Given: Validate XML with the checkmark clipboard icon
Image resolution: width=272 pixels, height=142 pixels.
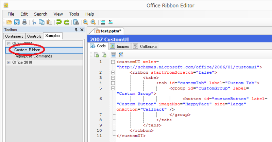Looking at the screenshot, I should (121, 55).
